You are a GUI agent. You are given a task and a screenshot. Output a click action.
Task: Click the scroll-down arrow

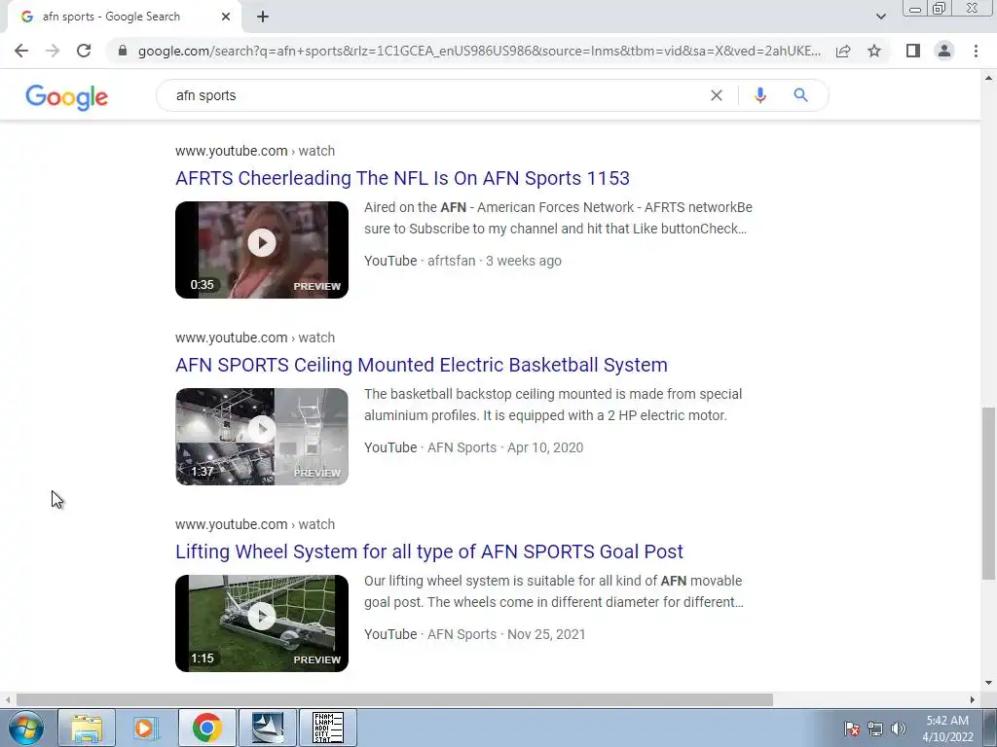pyautogui.click(x=988, y=683)
